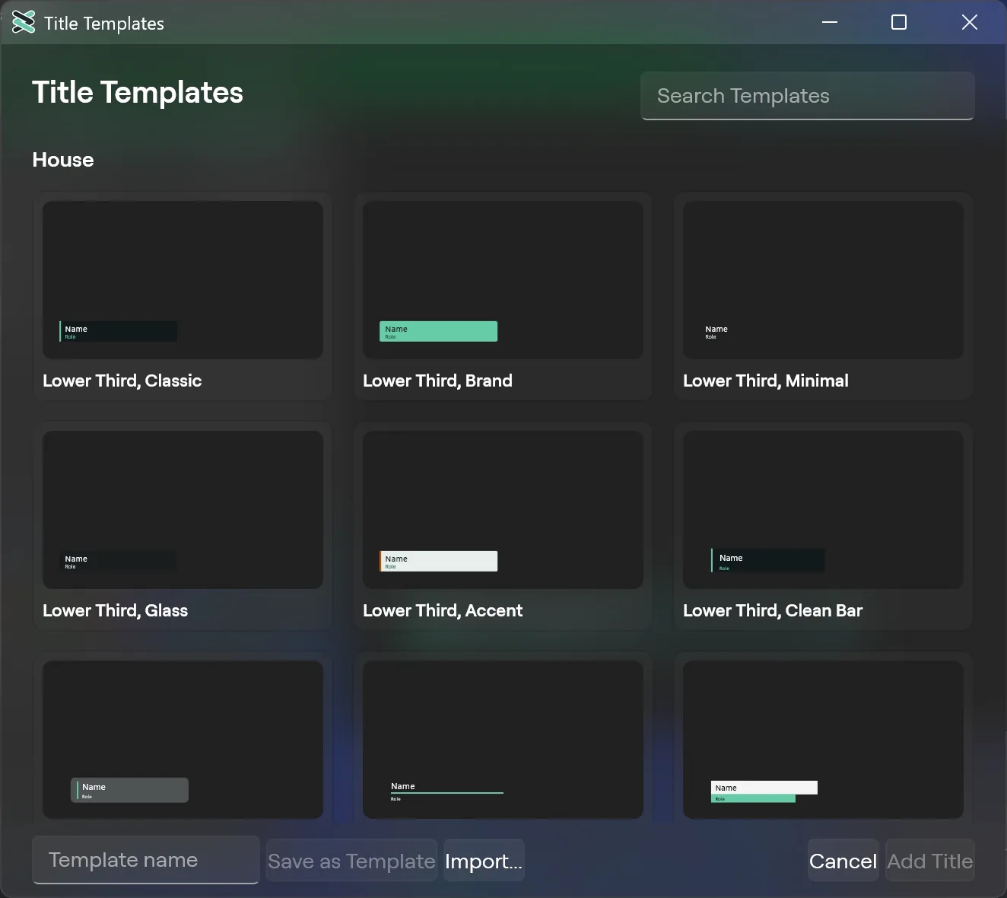Click the "Lower Third, Clean Bar" label
The image size is (1007, 898).
click(x=773, y=611)
